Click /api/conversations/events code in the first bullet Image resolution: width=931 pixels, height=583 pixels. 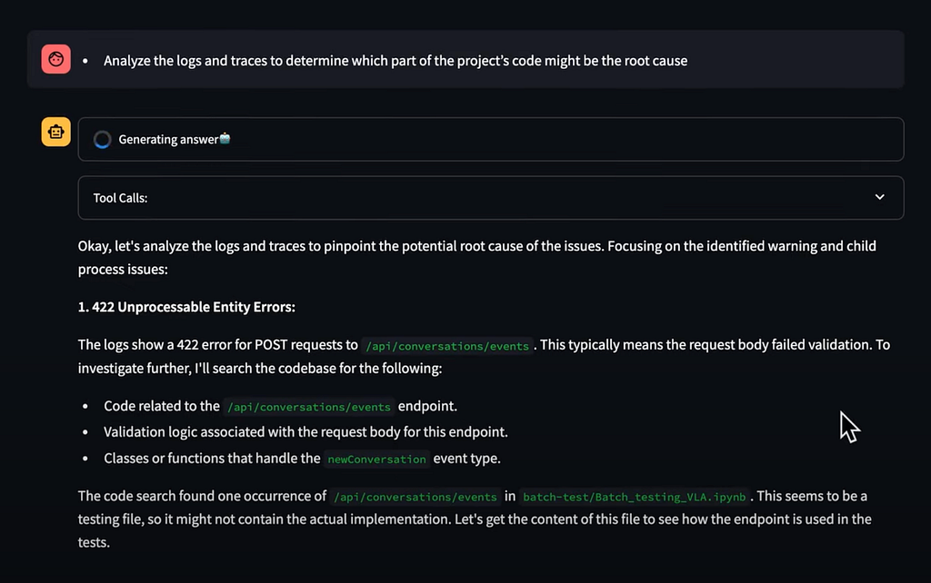pyautogui.click(x=309, y=407)
